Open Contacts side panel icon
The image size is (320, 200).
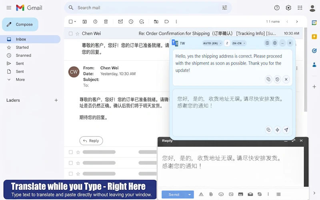pyautogui.click(x=314, y=65)
